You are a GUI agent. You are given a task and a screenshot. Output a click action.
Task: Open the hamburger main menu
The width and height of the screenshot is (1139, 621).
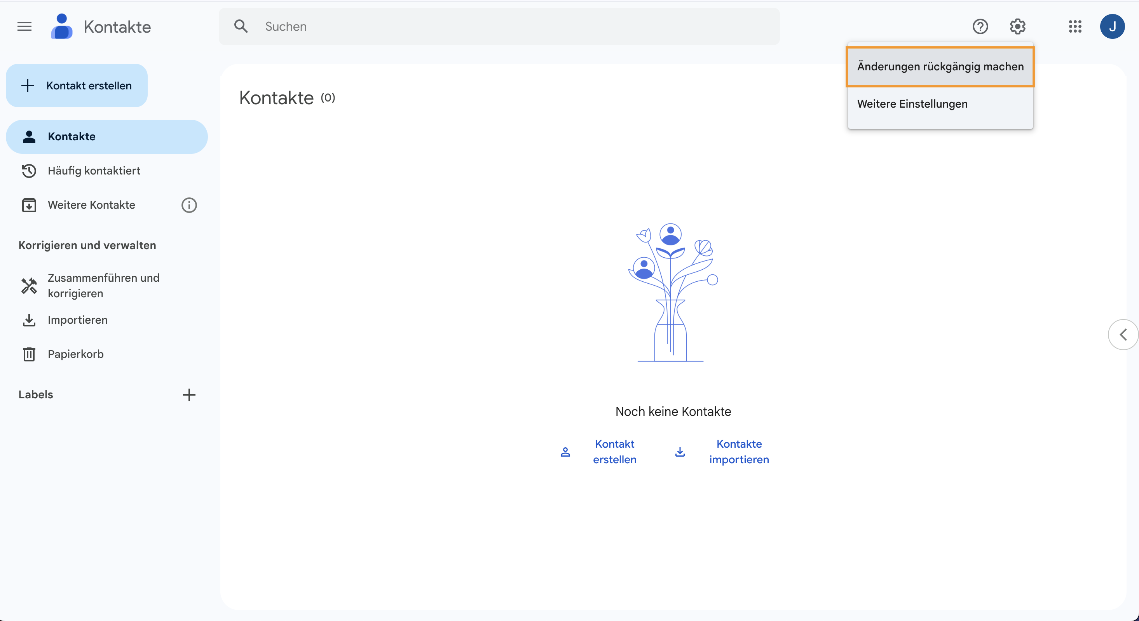(24, 26)
